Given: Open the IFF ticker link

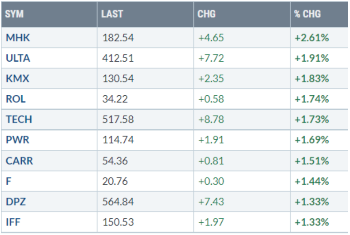Looking at the screenshot, I should click(14, 222).
